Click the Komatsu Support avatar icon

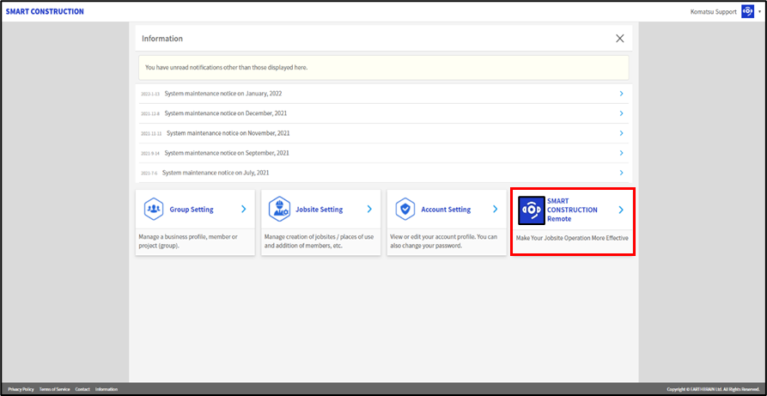coord(747,11)
